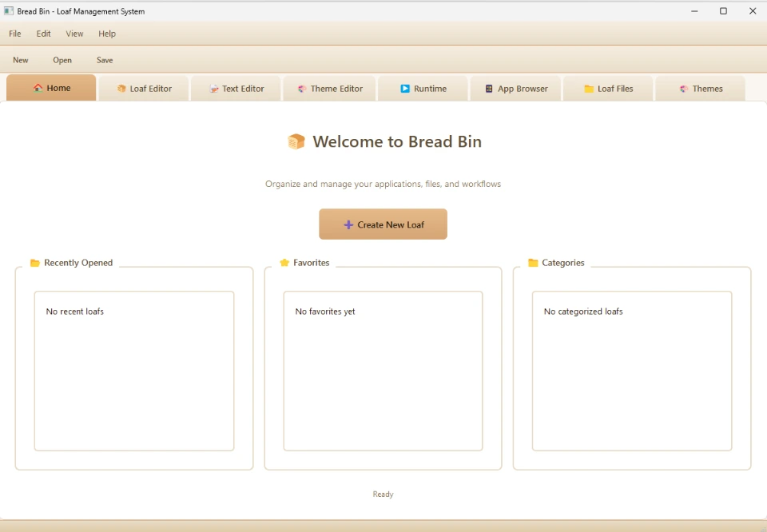
Task: Click the 'No favorites yet' text
Action: click(x=325, y=312)
